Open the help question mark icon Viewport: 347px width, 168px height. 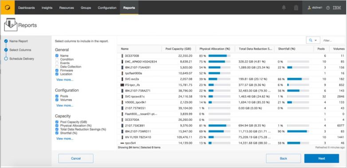coord(328,8)
